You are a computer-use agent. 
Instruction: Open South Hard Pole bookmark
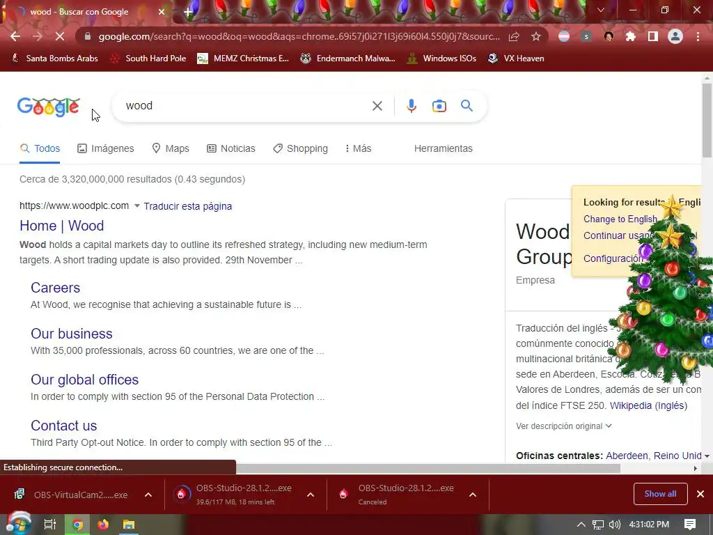point(149,59)
